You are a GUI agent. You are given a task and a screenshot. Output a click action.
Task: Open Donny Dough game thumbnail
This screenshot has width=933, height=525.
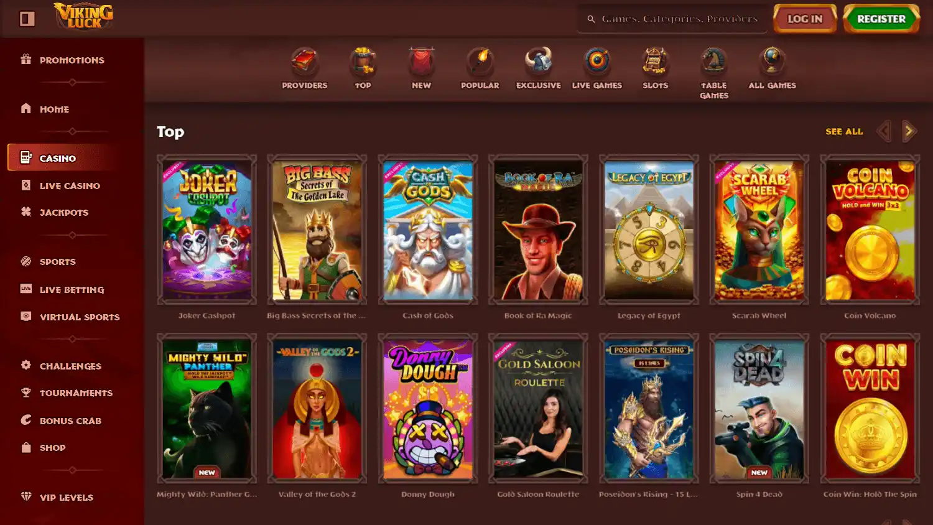coord(428,408)
